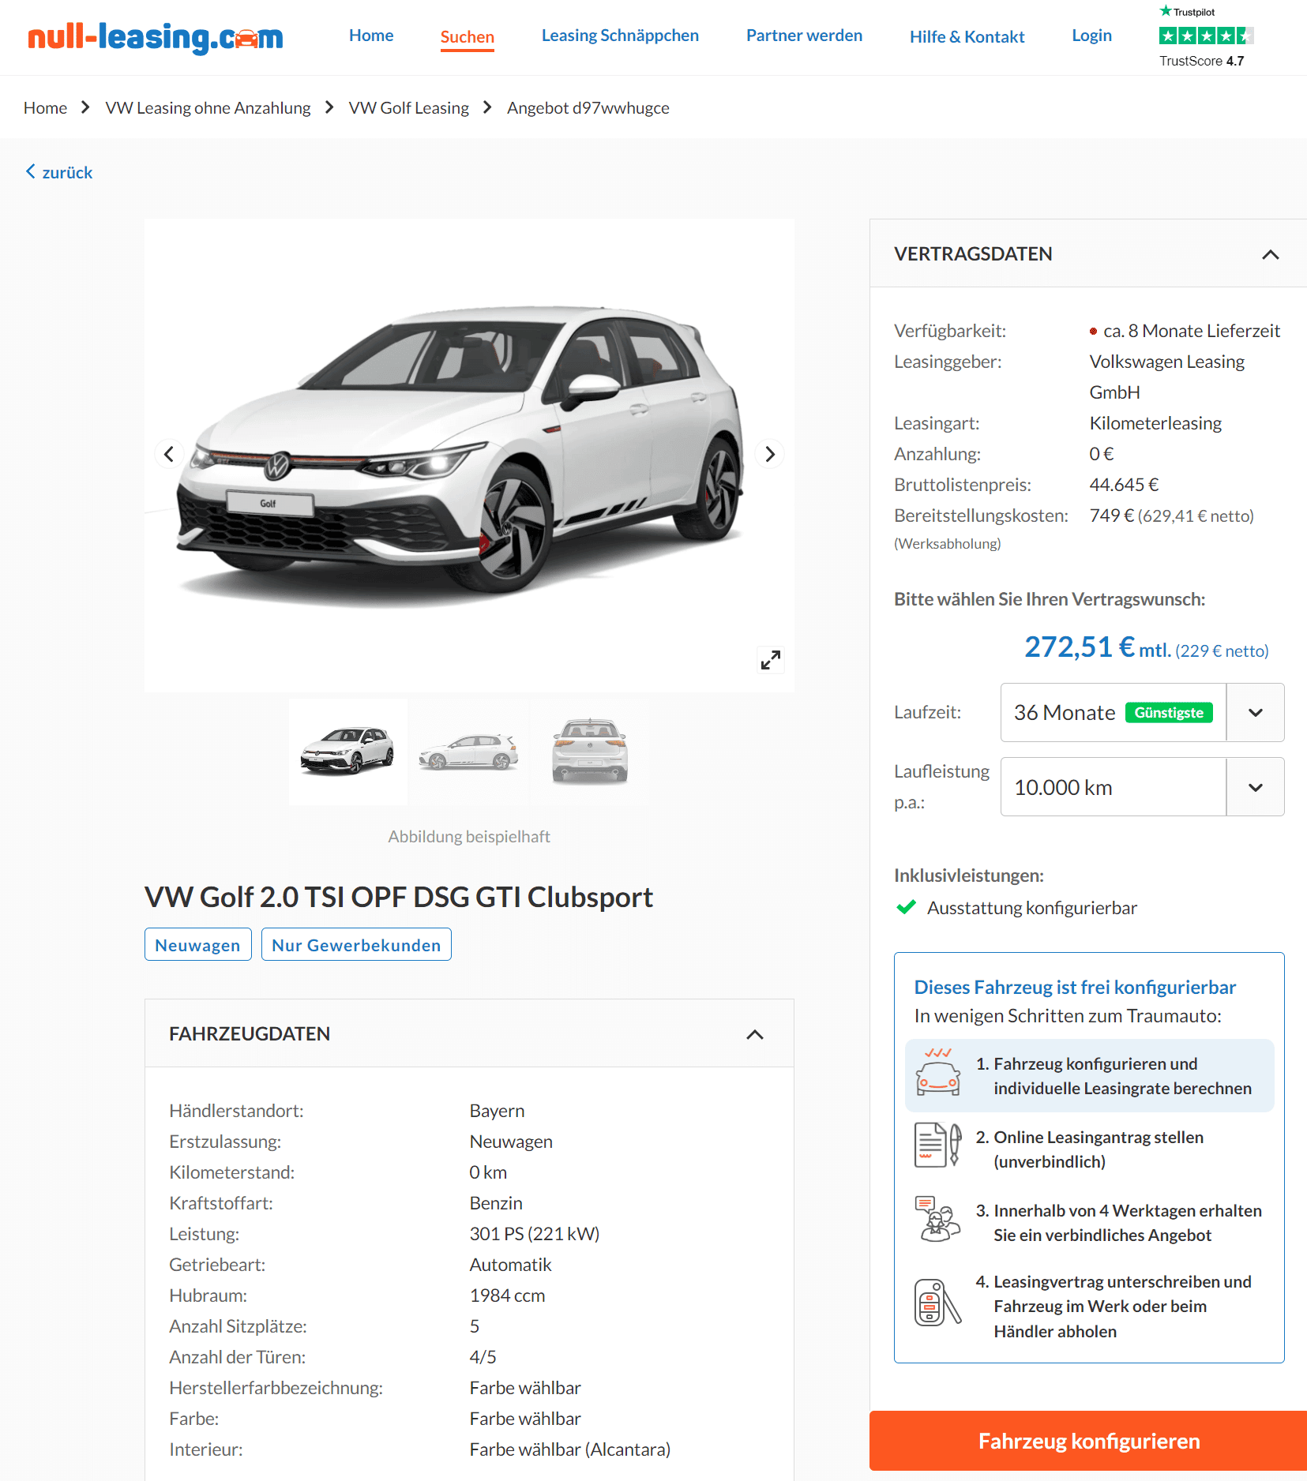
Task: Open the Suchen nav item
Action: 468,37
